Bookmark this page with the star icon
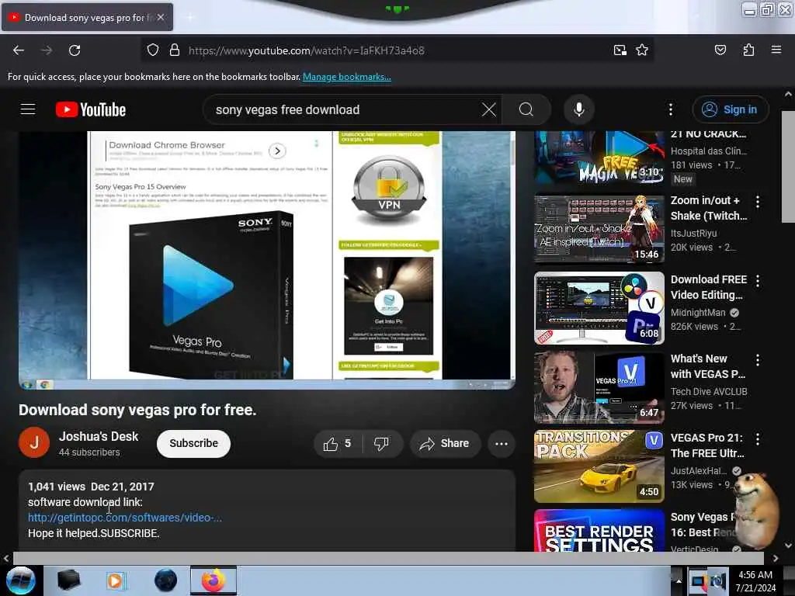Image resolution: width=795 pixels, height=596 pixels. point(642,50)
